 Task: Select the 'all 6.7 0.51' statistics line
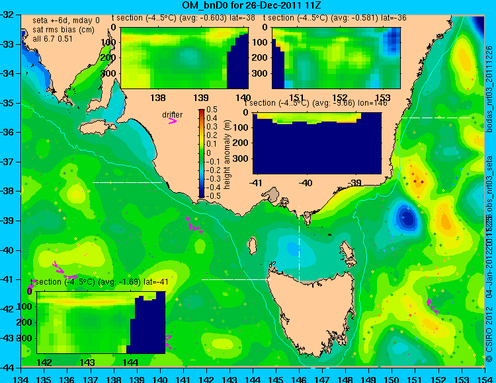coord(52,39)
